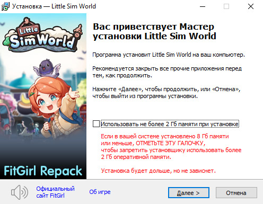Close the installer window
The width and height of the screenshot is (263, 204).
coord(251,6)
